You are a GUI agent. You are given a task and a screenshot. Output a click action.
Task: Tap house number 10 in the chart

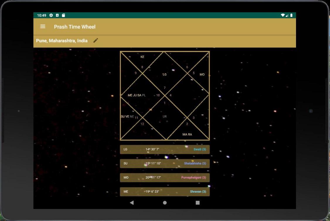click(158, 95)
